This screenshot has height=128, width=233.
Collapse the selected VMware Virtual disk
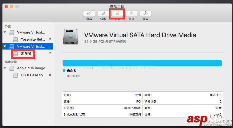[5, 47]
